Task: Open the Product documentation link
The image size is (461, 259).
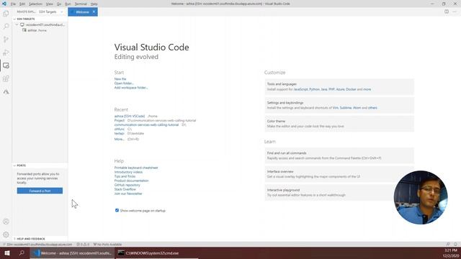Action: coord(131,181)
